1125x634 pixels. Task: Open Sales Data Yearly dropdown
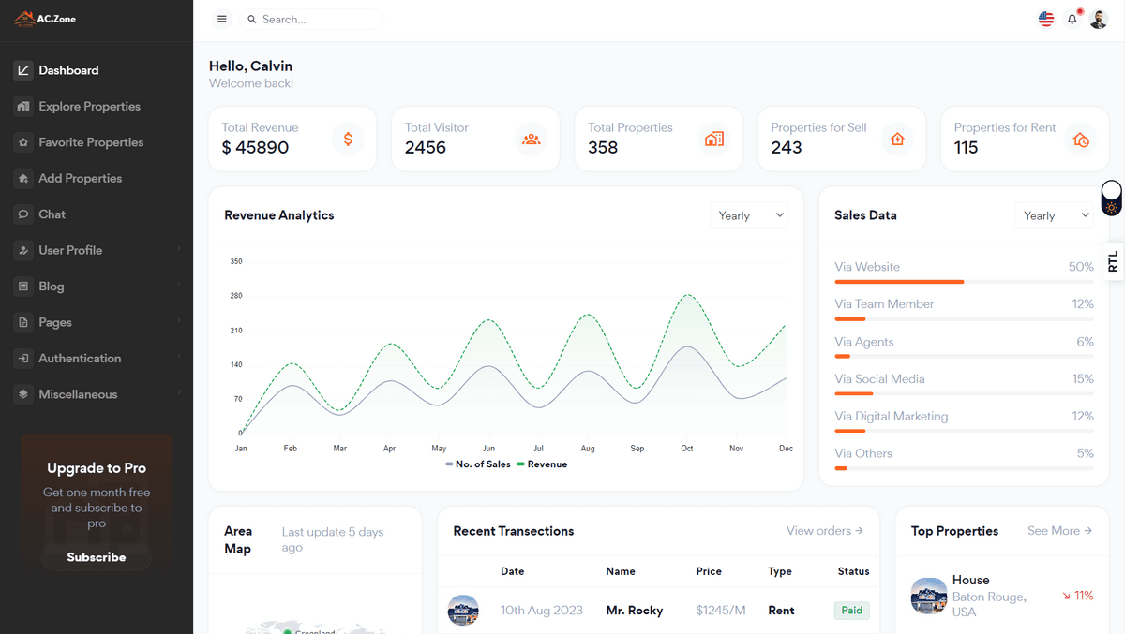[1055, 215]
